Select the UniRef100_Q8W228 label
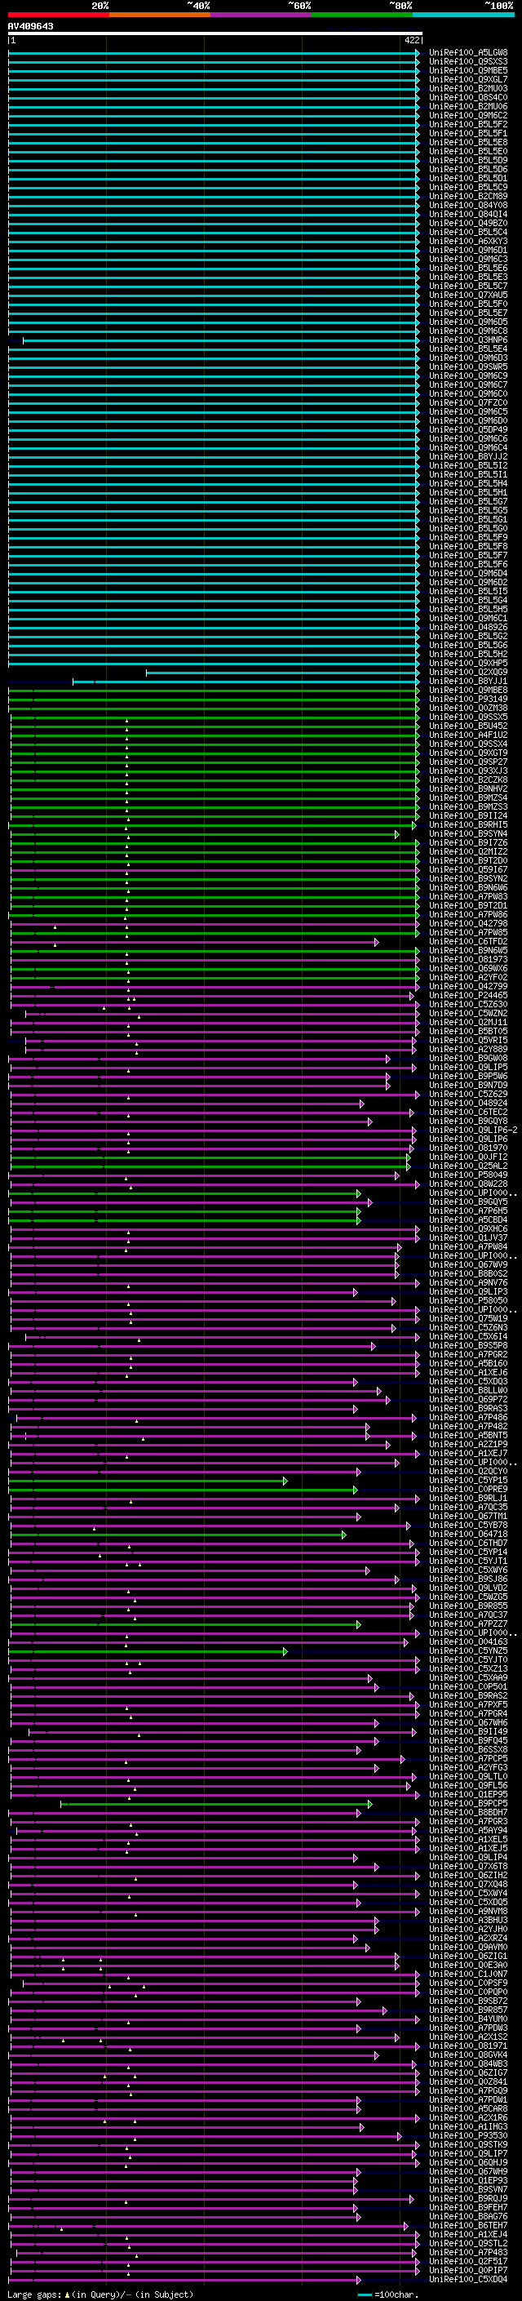This screenshot has height=2301, width=522. [x=468, y=1184]
